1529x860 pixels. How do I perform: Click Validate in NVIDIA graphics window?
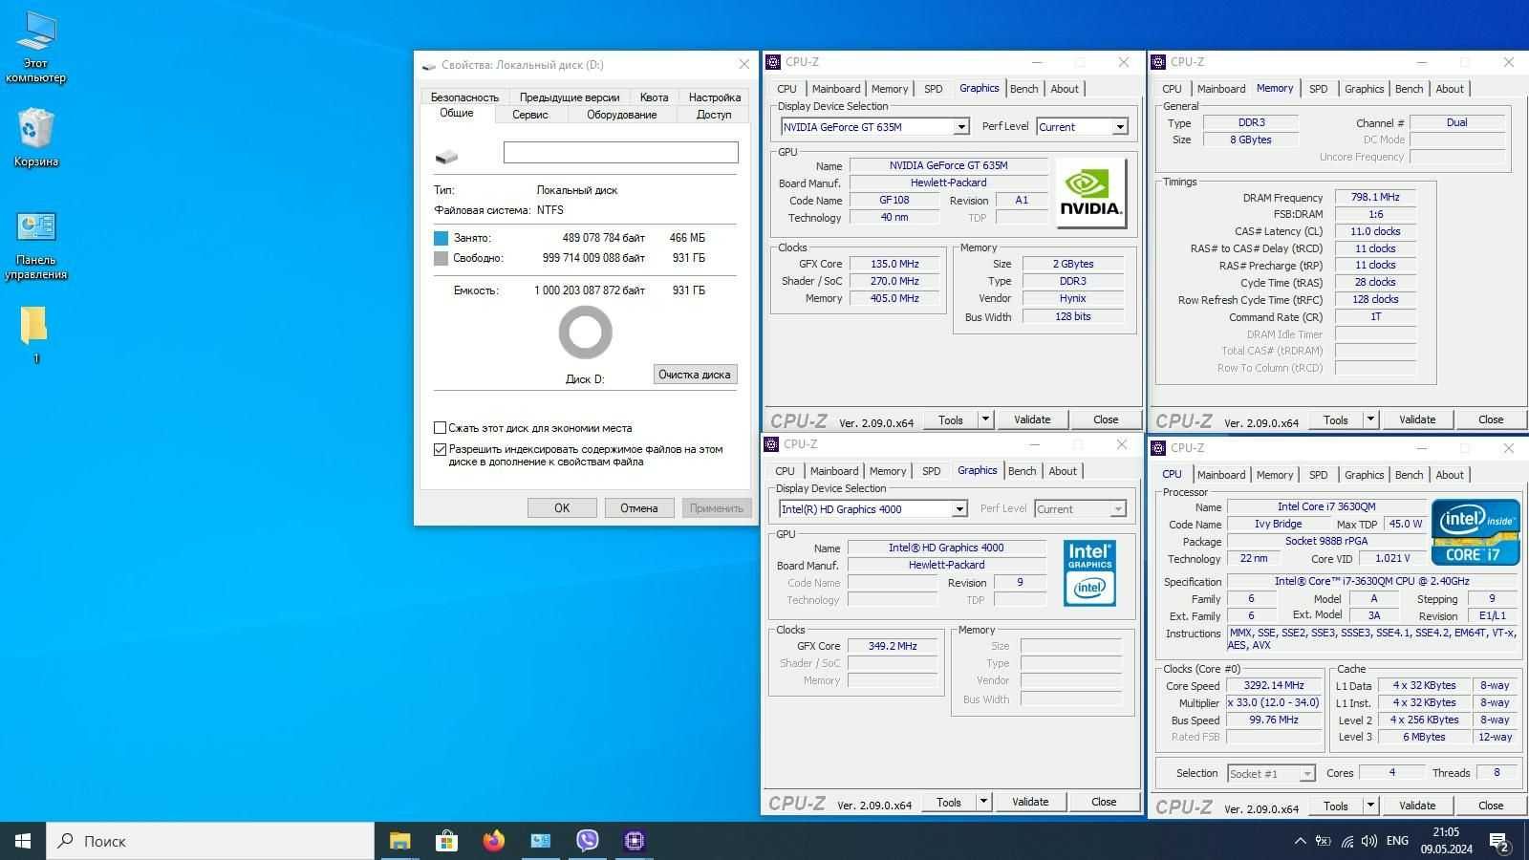pos(1032,419)
